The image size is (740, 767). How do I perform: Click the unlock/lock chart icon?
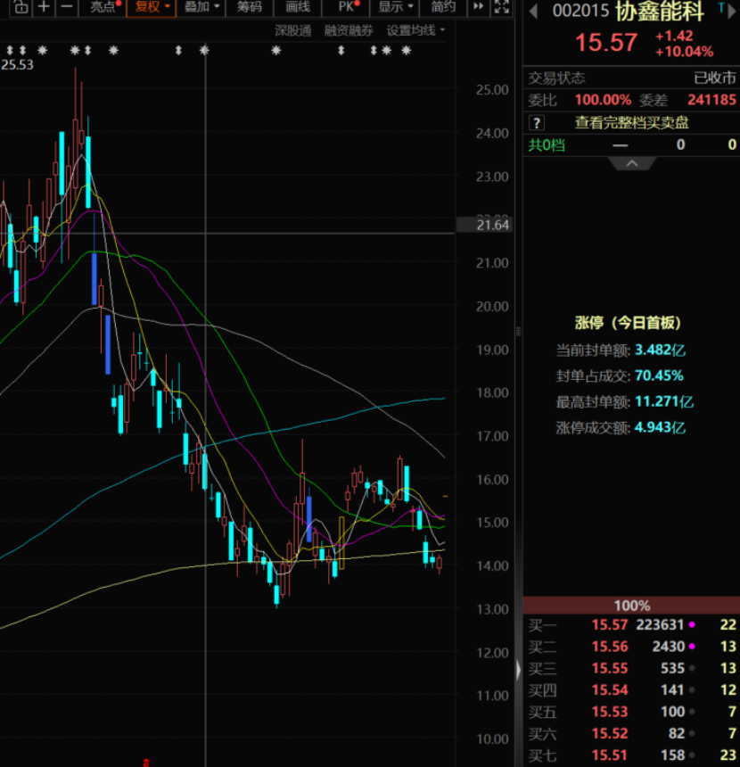tap(21, 7)
